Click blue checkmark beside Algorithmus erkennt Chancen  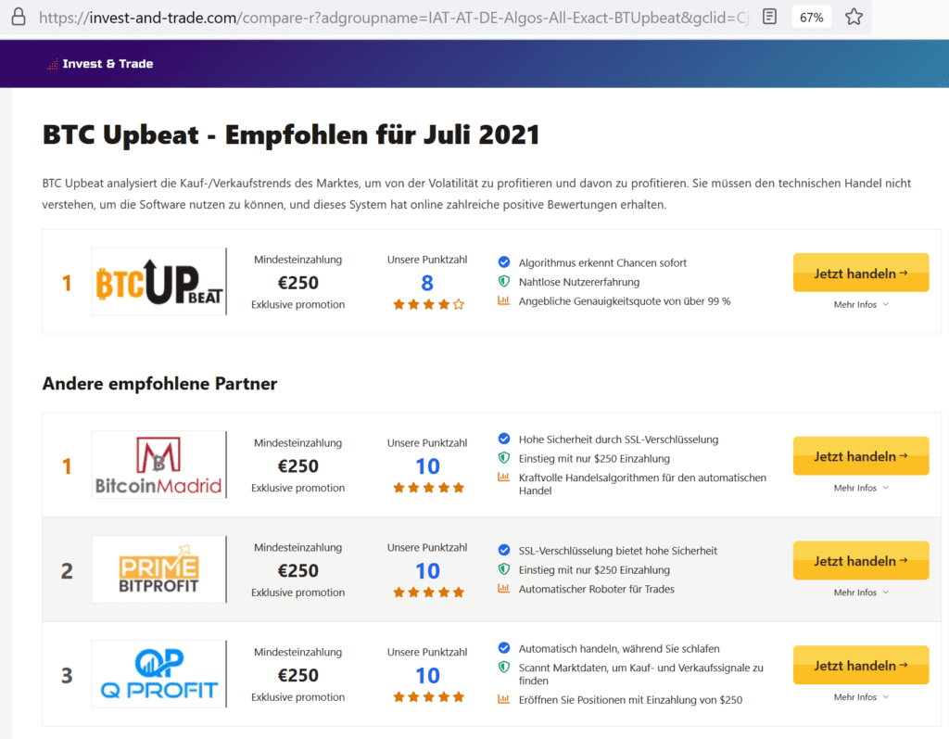click(x=503, y=262)
